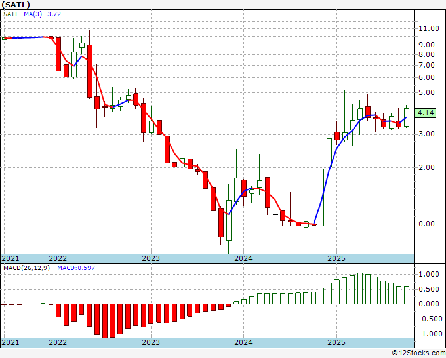Select the 3.72 moving average value
The image size is (446, 358).
pyautogui.click(x=54, y=14)
